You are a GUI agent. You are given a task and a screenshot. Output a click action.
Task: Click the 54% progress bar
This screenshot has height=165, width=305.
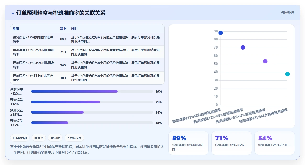[92, 112]
